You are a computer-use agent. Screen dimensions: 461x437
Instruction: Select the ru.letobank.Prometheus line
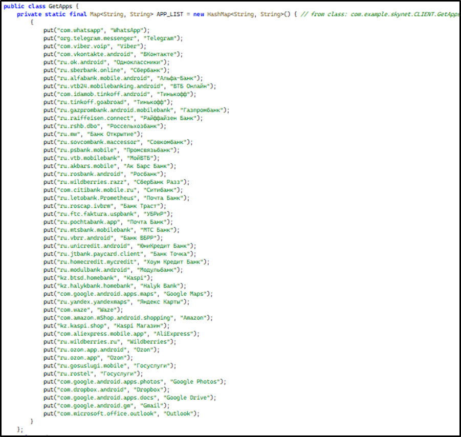(x=117, y=198)
